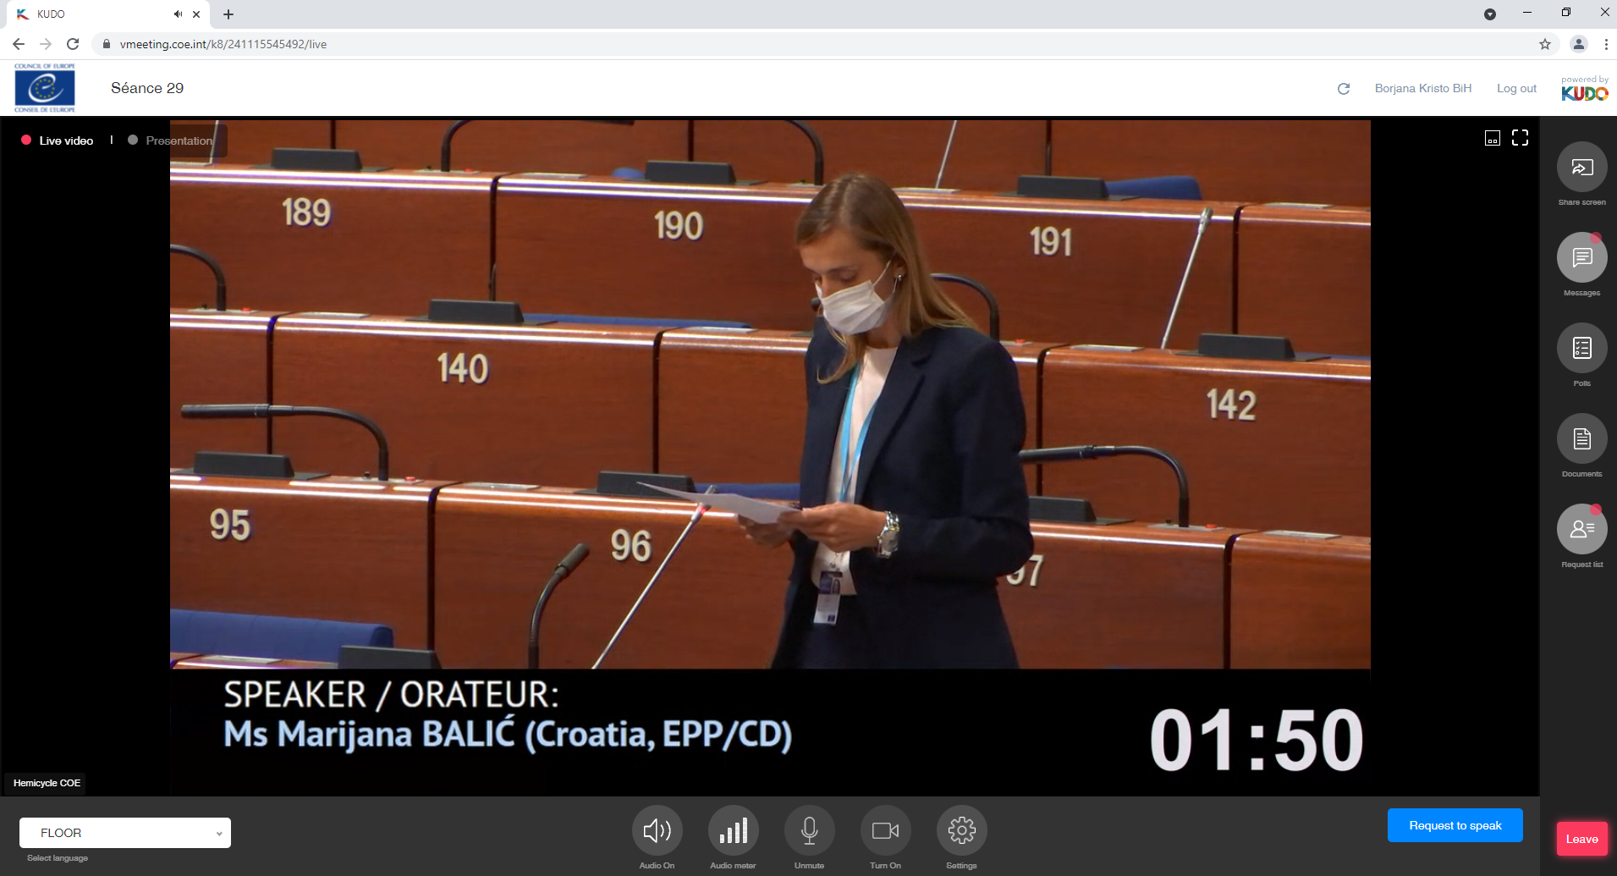Open the Messages chat icon
The height and width of the screenshot is (876, 1617).
(x=1581, y=258)
